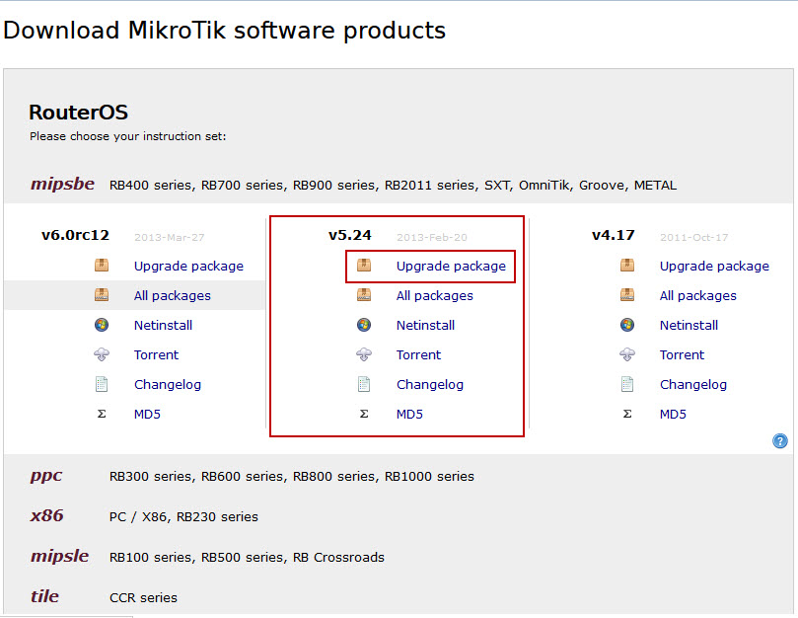
Task: Download Netinstall for v4.17
Action: [689, 325]
